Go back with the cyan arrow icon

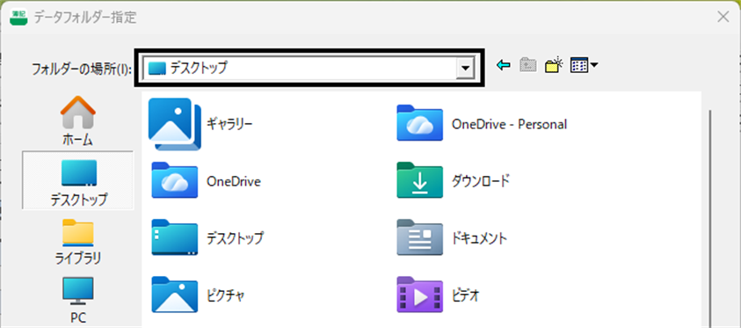coord(504,66)
